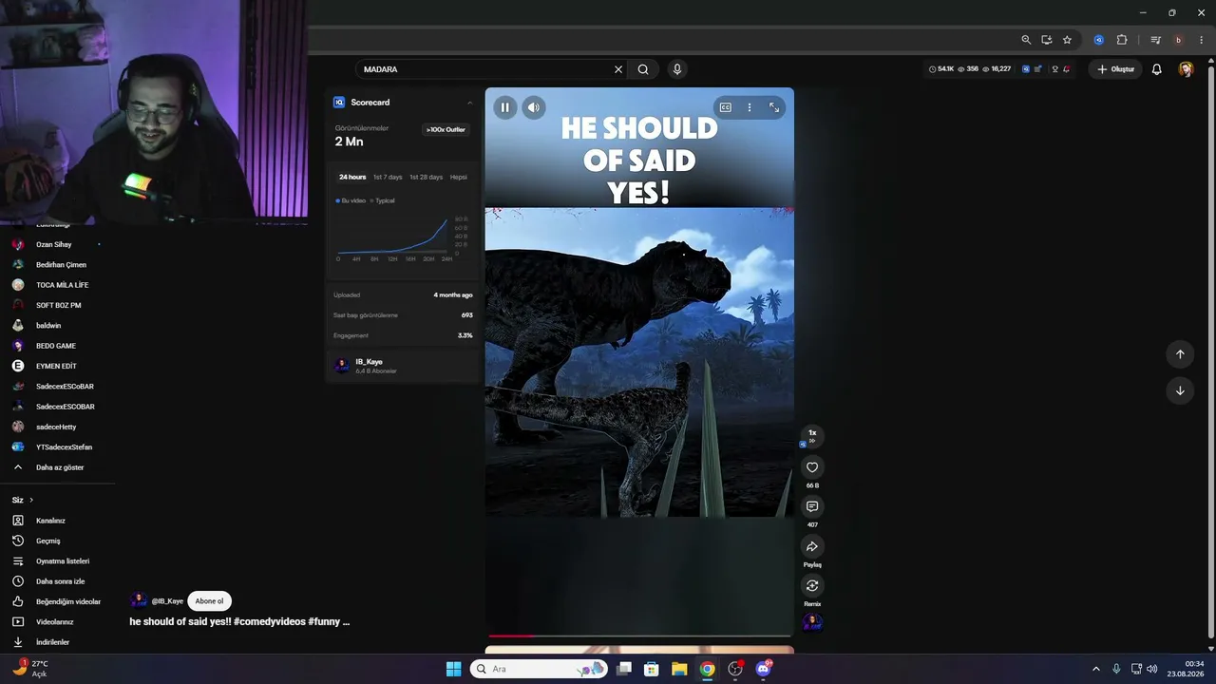
Task: Expand the Siz section chevron
Action: coord(30,500)
